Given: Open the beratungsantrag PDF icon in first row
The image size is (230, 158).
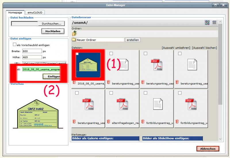Looking at the screenshot, I should pyautogui.click(x=157, y=65).
